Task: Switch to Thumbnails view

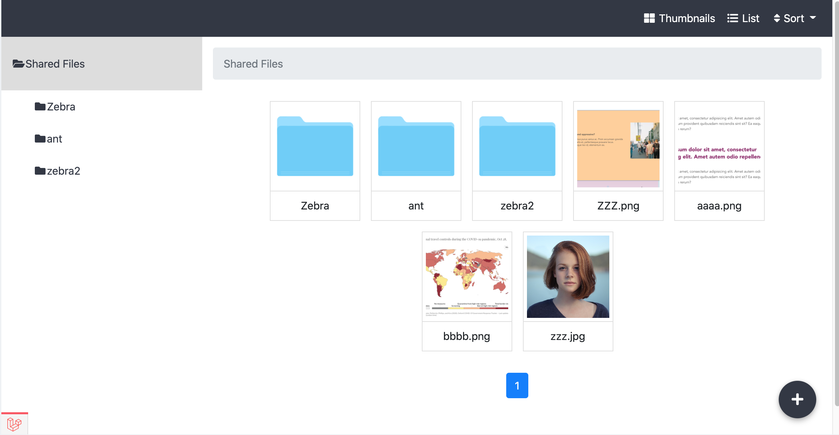Action: click(x=679, y=18)
